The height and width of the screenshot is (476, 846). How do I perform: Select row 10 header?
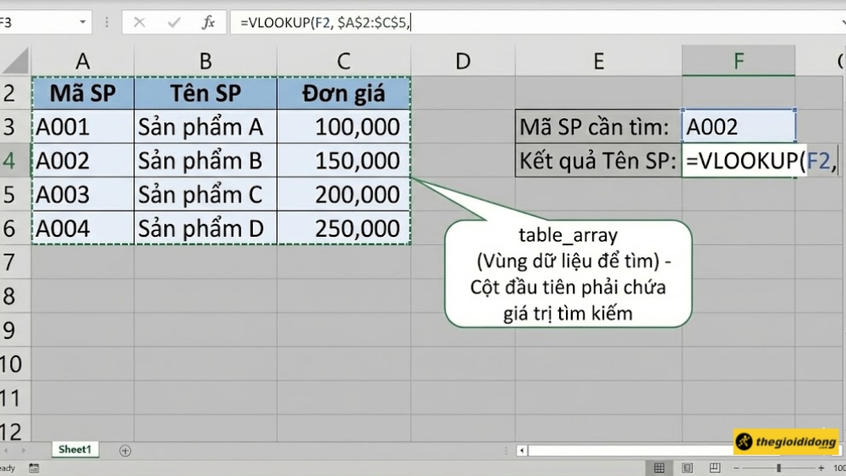[x=15, y=364]
